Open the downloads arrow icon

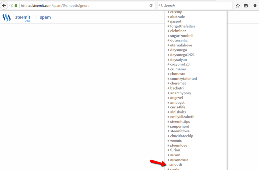(x=255, y=6)
